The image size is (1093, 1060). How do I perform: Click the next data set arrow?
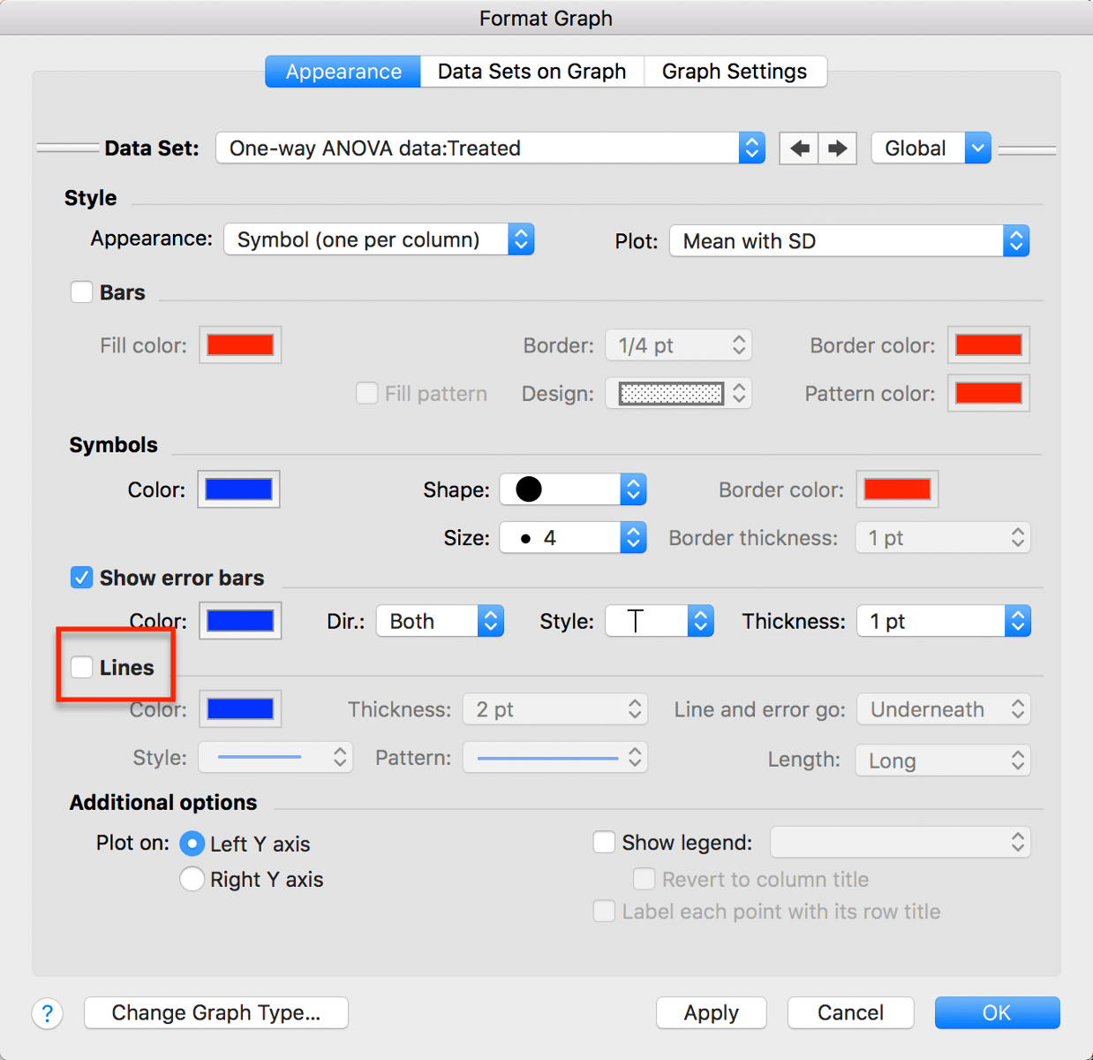pyautogui.click(x=836, y=148)
